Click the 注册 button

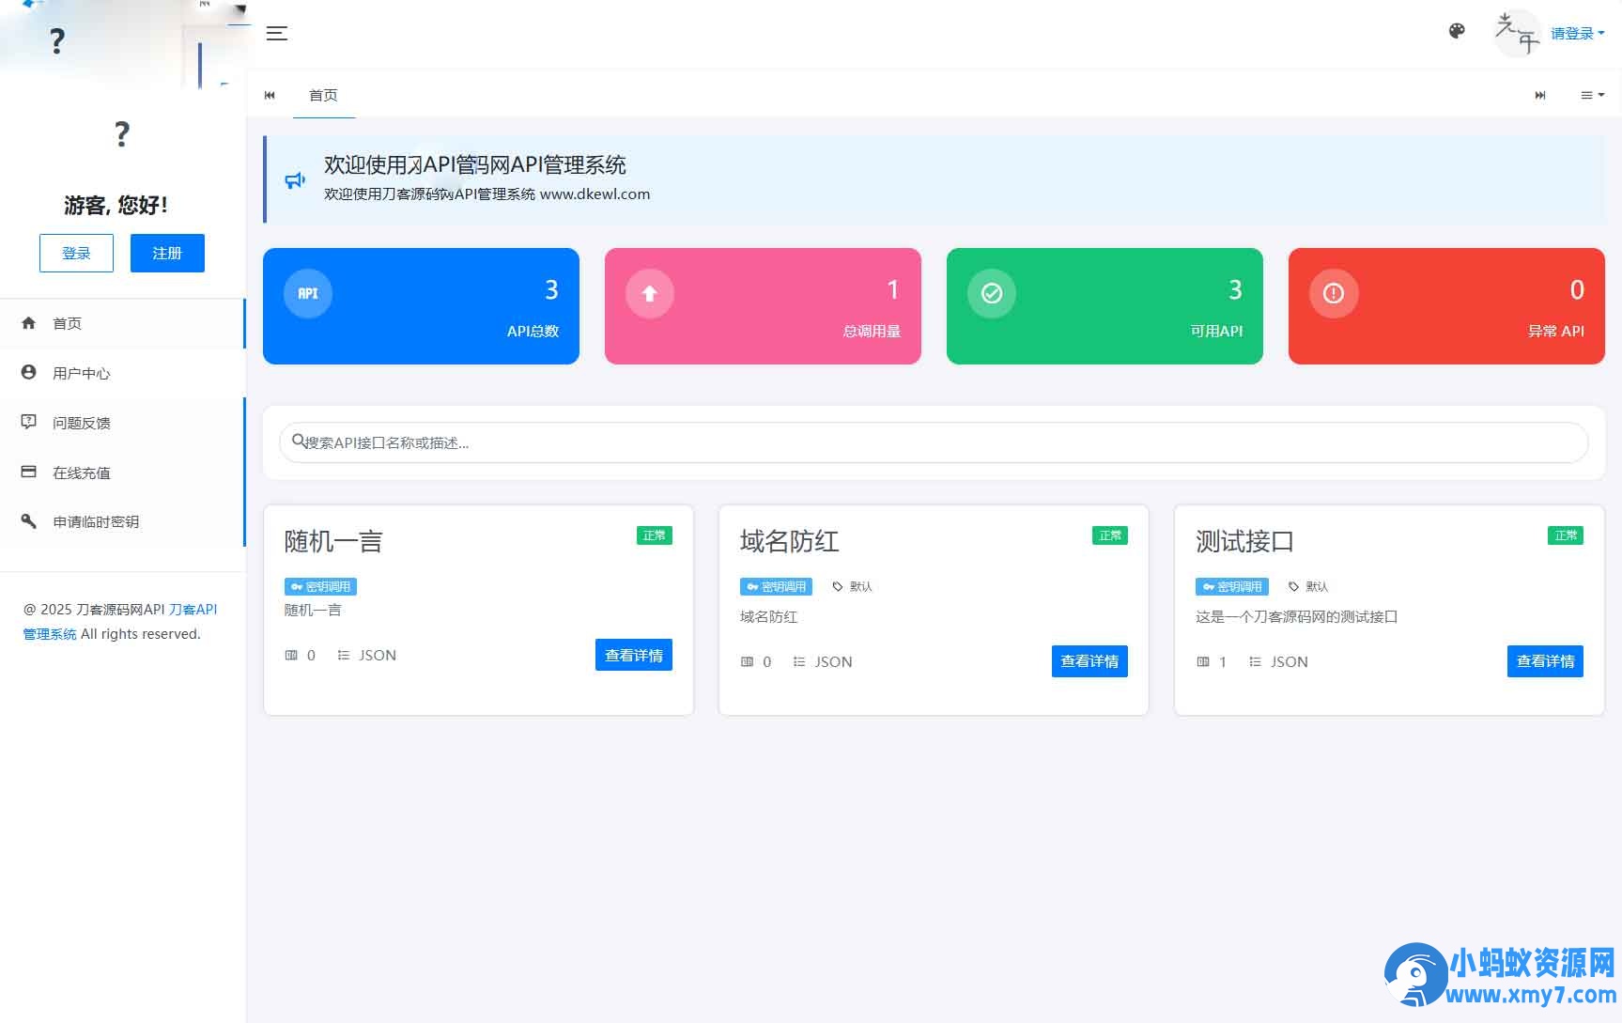pyautogui.click(x=167, y=253)
